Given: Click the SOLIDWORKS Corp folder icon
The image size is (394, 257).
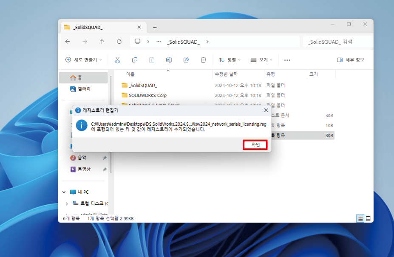Looking at the screenshot, I should (125, 95).
